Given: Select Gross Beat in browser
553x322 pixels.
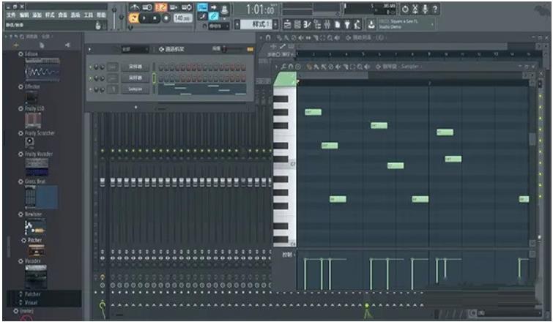Looking at the screenshot, I should (35, 181).
